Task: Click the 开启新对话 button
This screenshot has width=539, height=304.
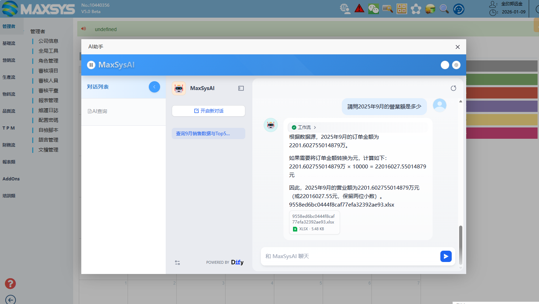Action: click(x=209, y=111)
